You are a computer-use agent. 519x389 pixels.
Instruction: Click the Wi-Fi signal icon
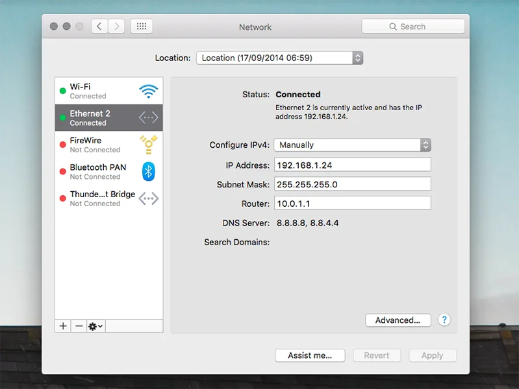tap(148, 91)
